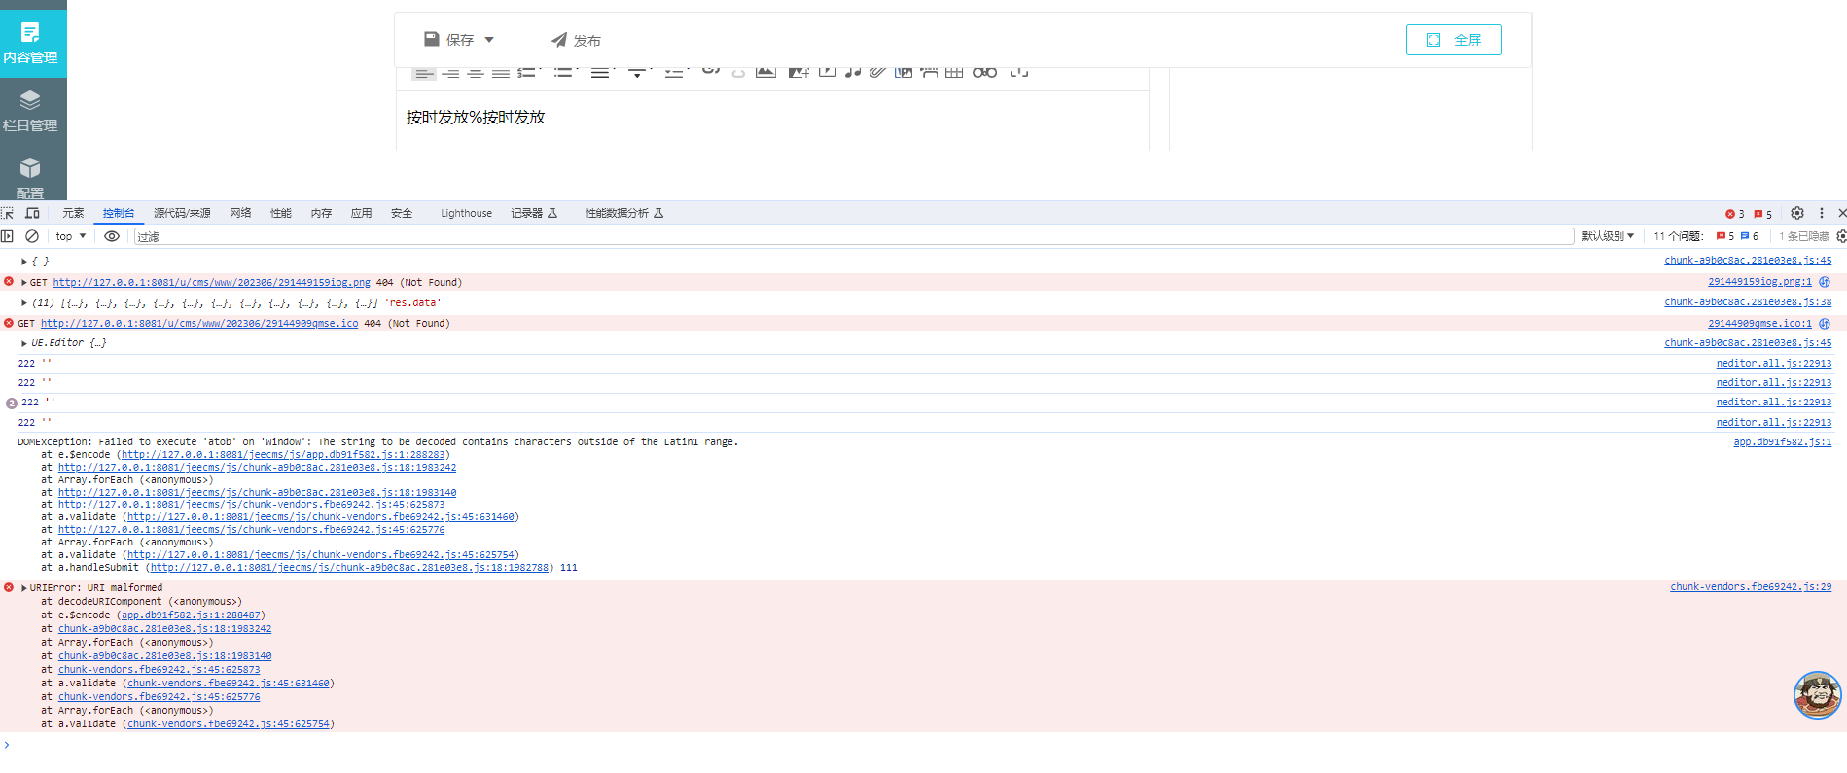The height and width of the screenshot is (773, 1847).
Task: Insert image with the editor picture icon
Action: point(766,73)
